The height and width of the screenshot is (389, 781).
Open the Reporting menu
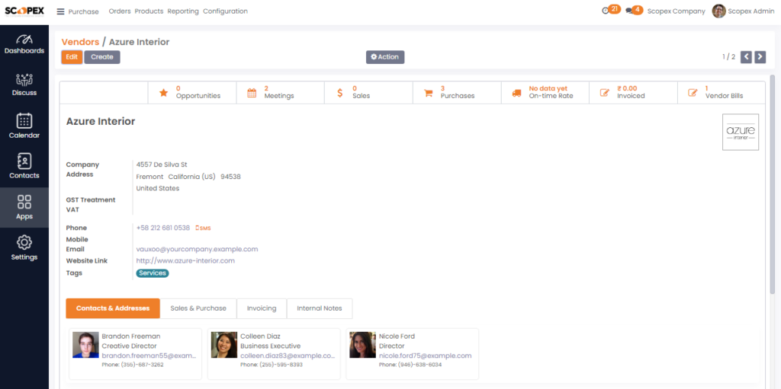tap(183, 11)
